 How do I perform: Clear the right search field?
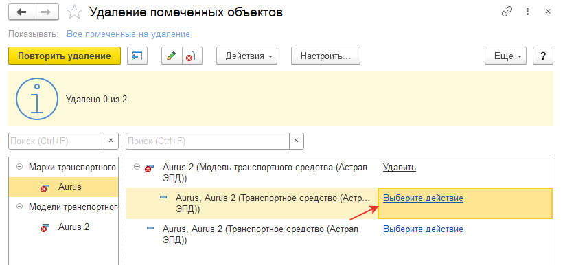point(296,141)
